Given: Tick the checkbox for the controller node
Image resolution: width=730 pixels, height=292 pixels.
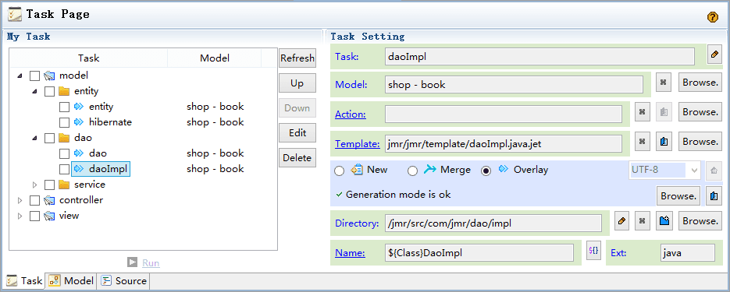Looking at the screenshot, I should tap(34, 201).
